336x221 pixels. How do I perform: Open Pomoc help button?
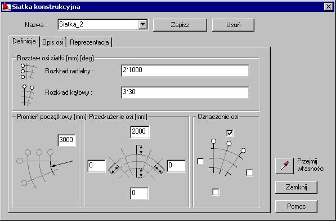pyautogui.click(x=296, y=206)
